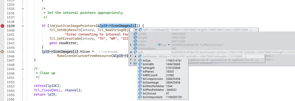Select the biWidth value 169478669
This screenshot has height=101, width=295.
pyautogui.click(x=173, y=64)
